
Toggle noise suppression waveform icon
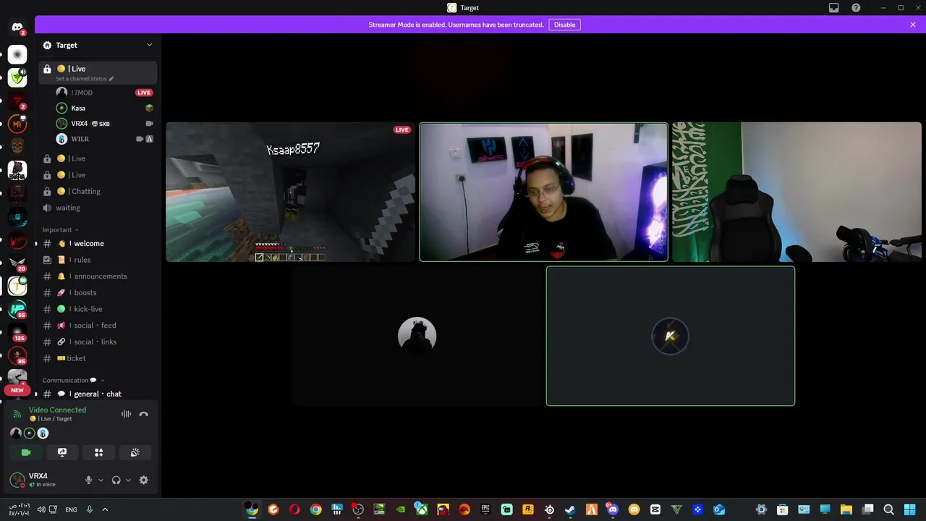126,414
